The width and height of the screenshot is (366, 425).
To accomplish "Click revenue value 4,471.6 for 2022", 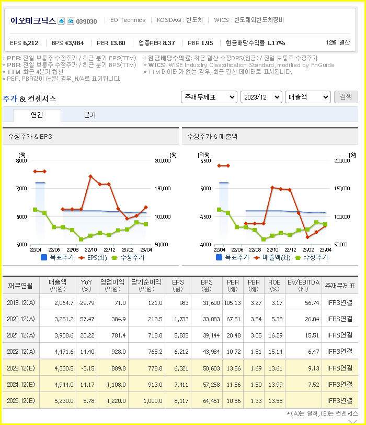I will pos(64,352).
